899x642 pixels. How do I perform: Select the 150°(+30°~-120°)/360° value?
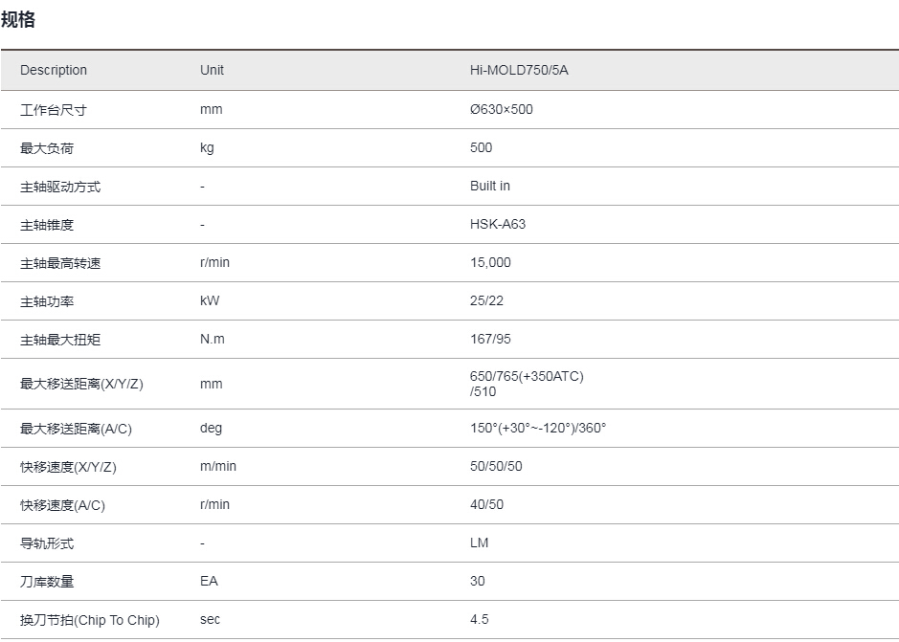point(538,429)
